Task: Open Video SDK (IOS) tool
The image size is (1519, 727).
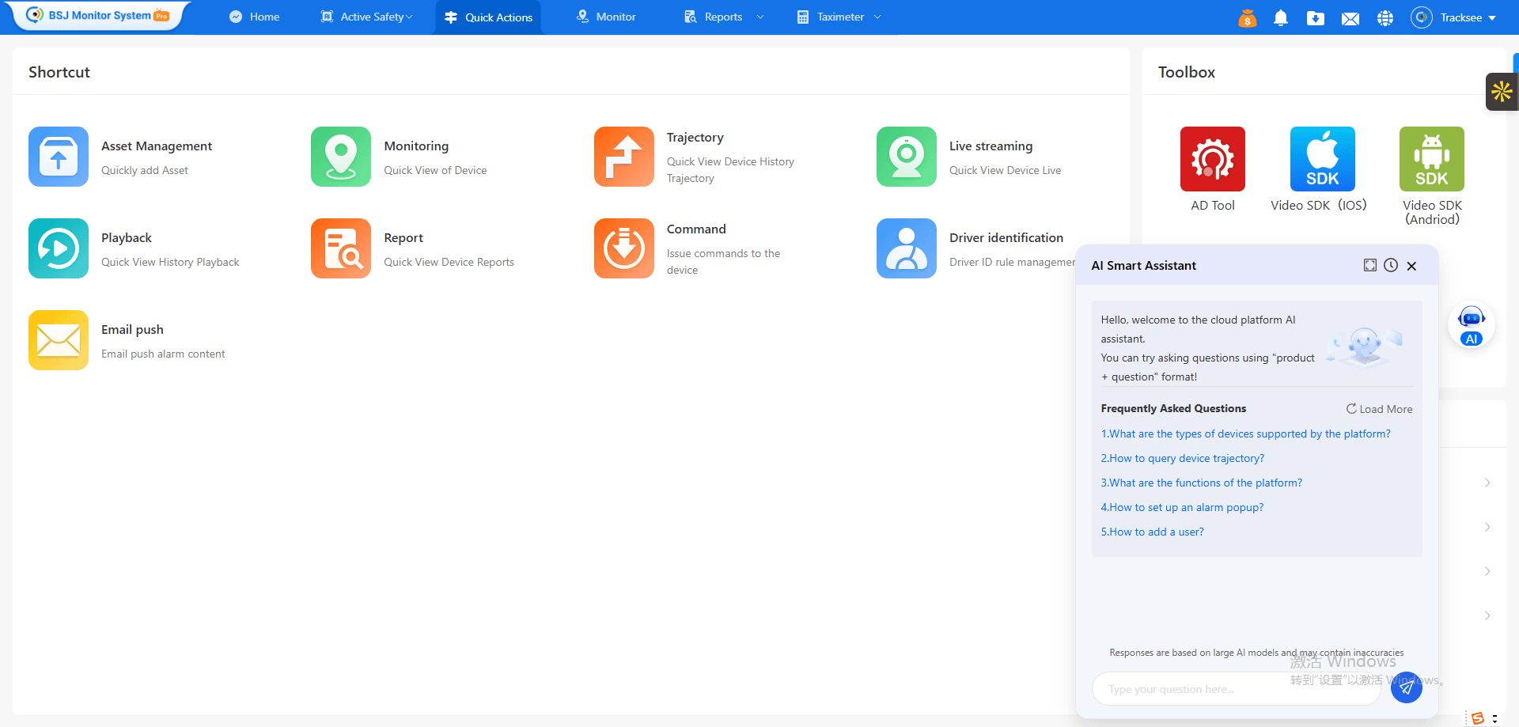Action: pyautogui.click(x=1322, y=159)
